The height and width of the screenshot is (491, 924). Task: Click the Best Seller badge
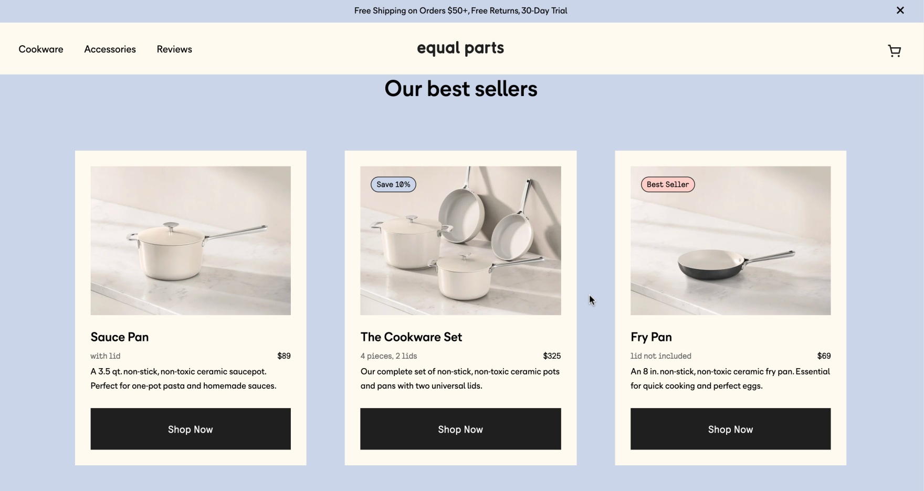[667, 184]
